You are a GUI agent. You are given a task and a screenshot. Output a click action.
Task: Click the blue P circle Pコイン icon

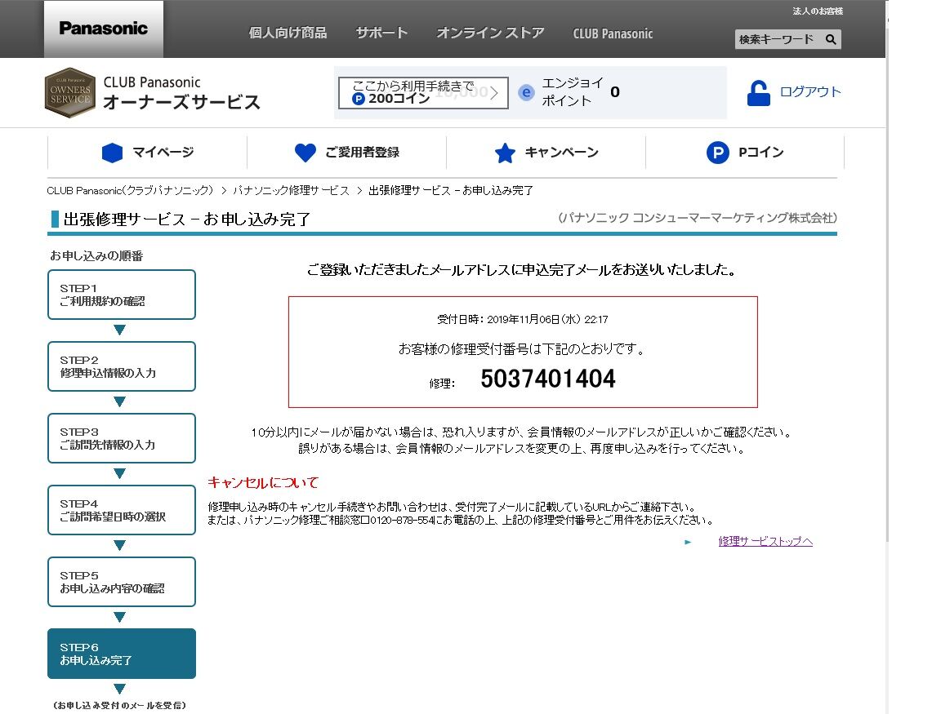(717, 153)
